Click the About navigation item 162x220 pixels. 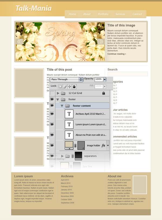coord(87,14)
